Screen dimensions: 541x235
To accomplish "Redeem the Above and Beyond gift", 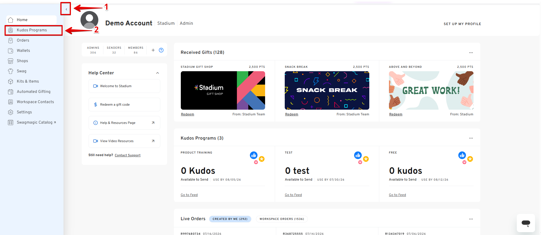I will point(396,114).
